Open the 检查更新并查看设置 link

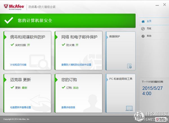tap(21, 107)
